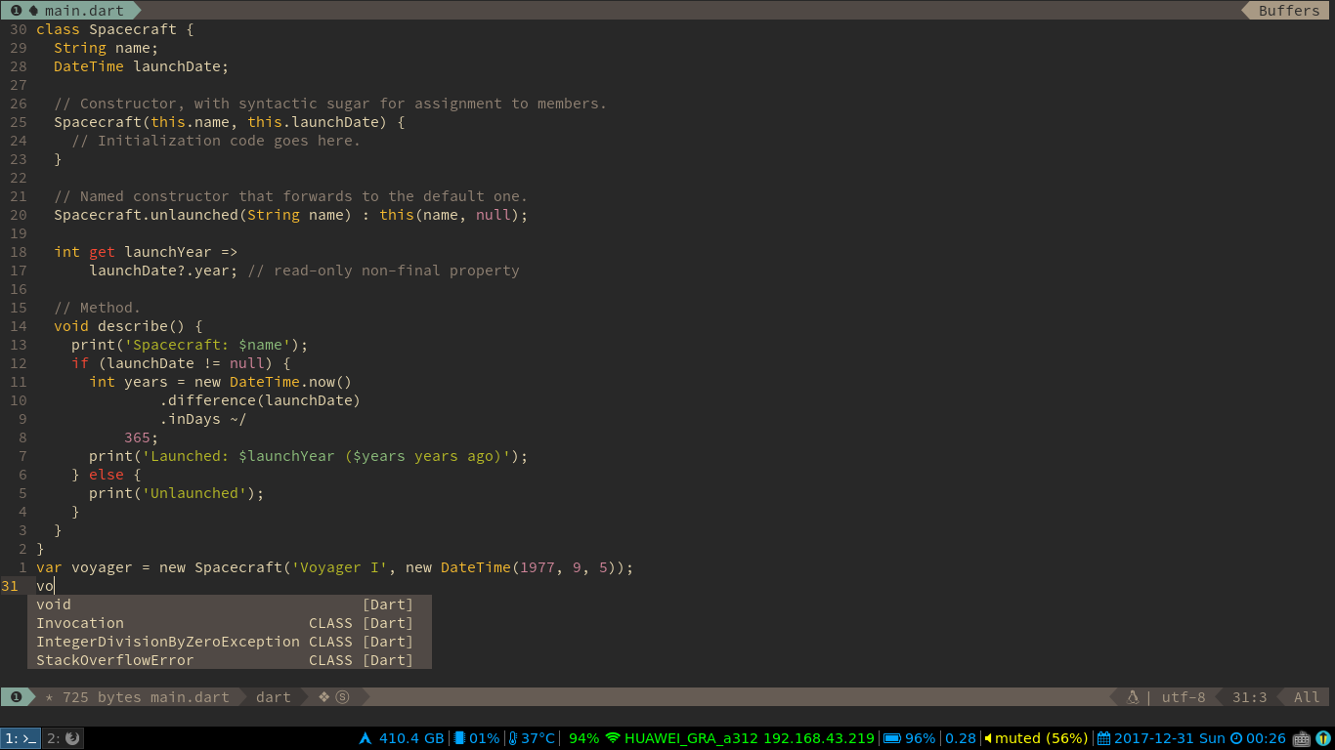Click the 'utf-8' encoding segment
This screenshot has height=750, width=1335.
click(x=1184, y=697)
